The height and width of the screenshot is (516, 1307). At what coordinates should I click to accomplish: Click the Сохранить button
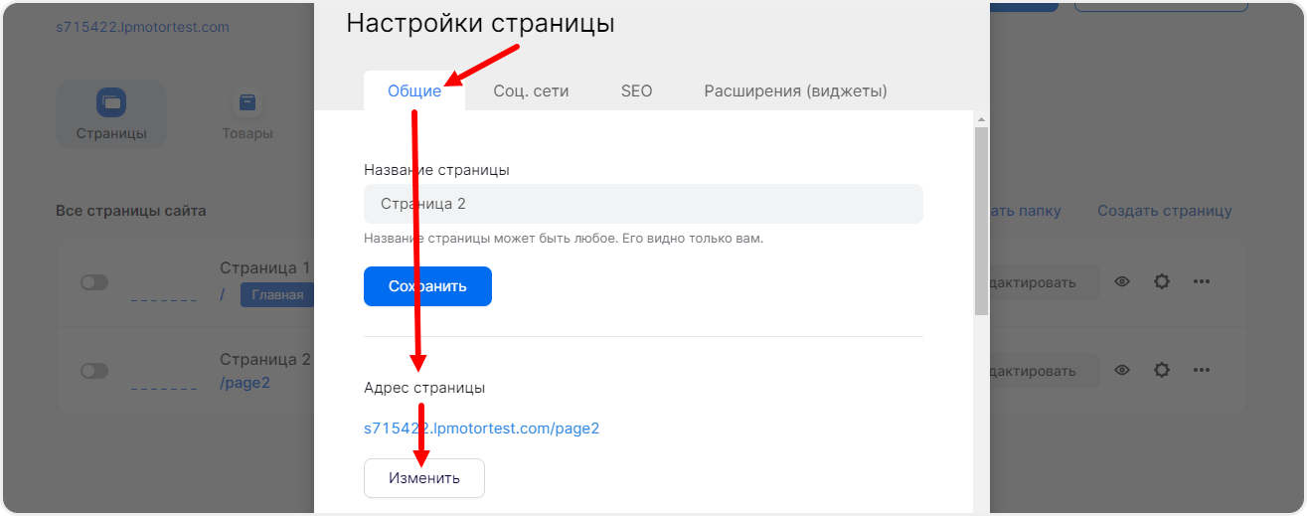click(427, 286)
